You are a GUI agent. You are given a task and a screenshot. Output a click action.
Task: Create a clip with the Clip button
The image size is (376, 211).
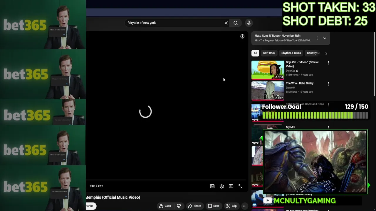coord(231,206)
